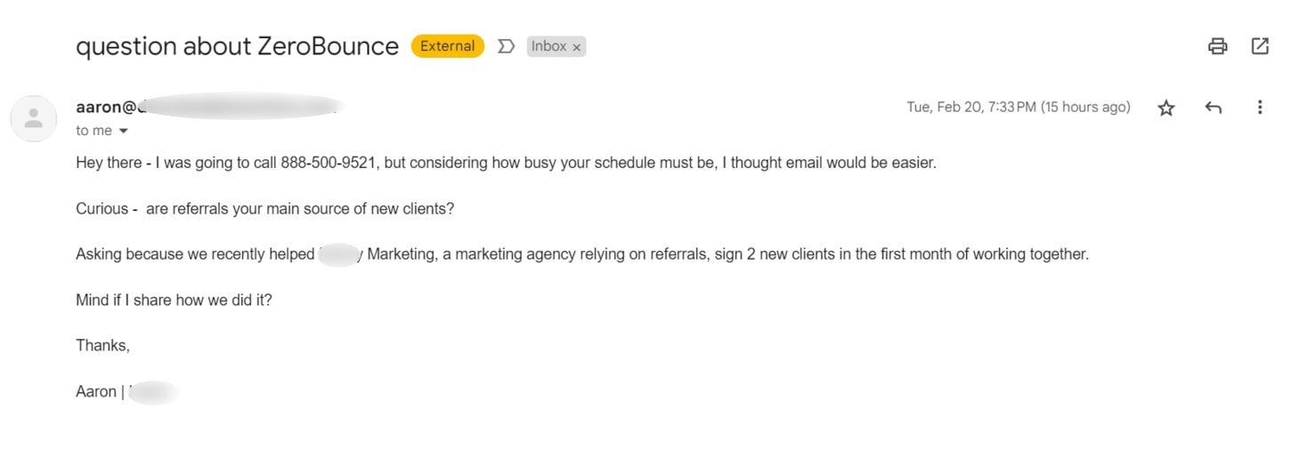This screenshot has height=450, width=1300.
Task: Click the subject "question about ZeroBounce"
Action: coord(237,46)
